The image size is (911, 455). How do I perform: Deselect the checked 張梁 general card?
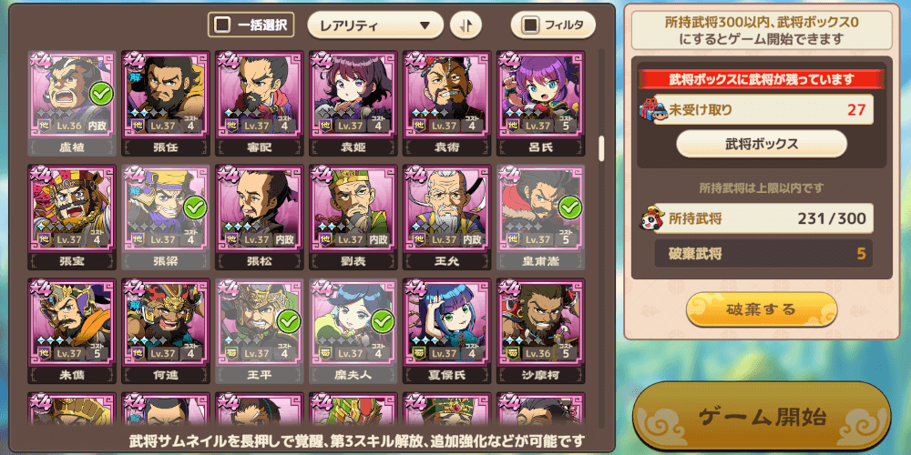click(x=166, y=217)
